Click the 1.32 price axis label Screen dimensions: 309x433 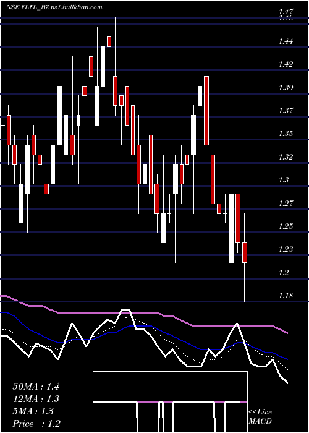coord(286,157)
